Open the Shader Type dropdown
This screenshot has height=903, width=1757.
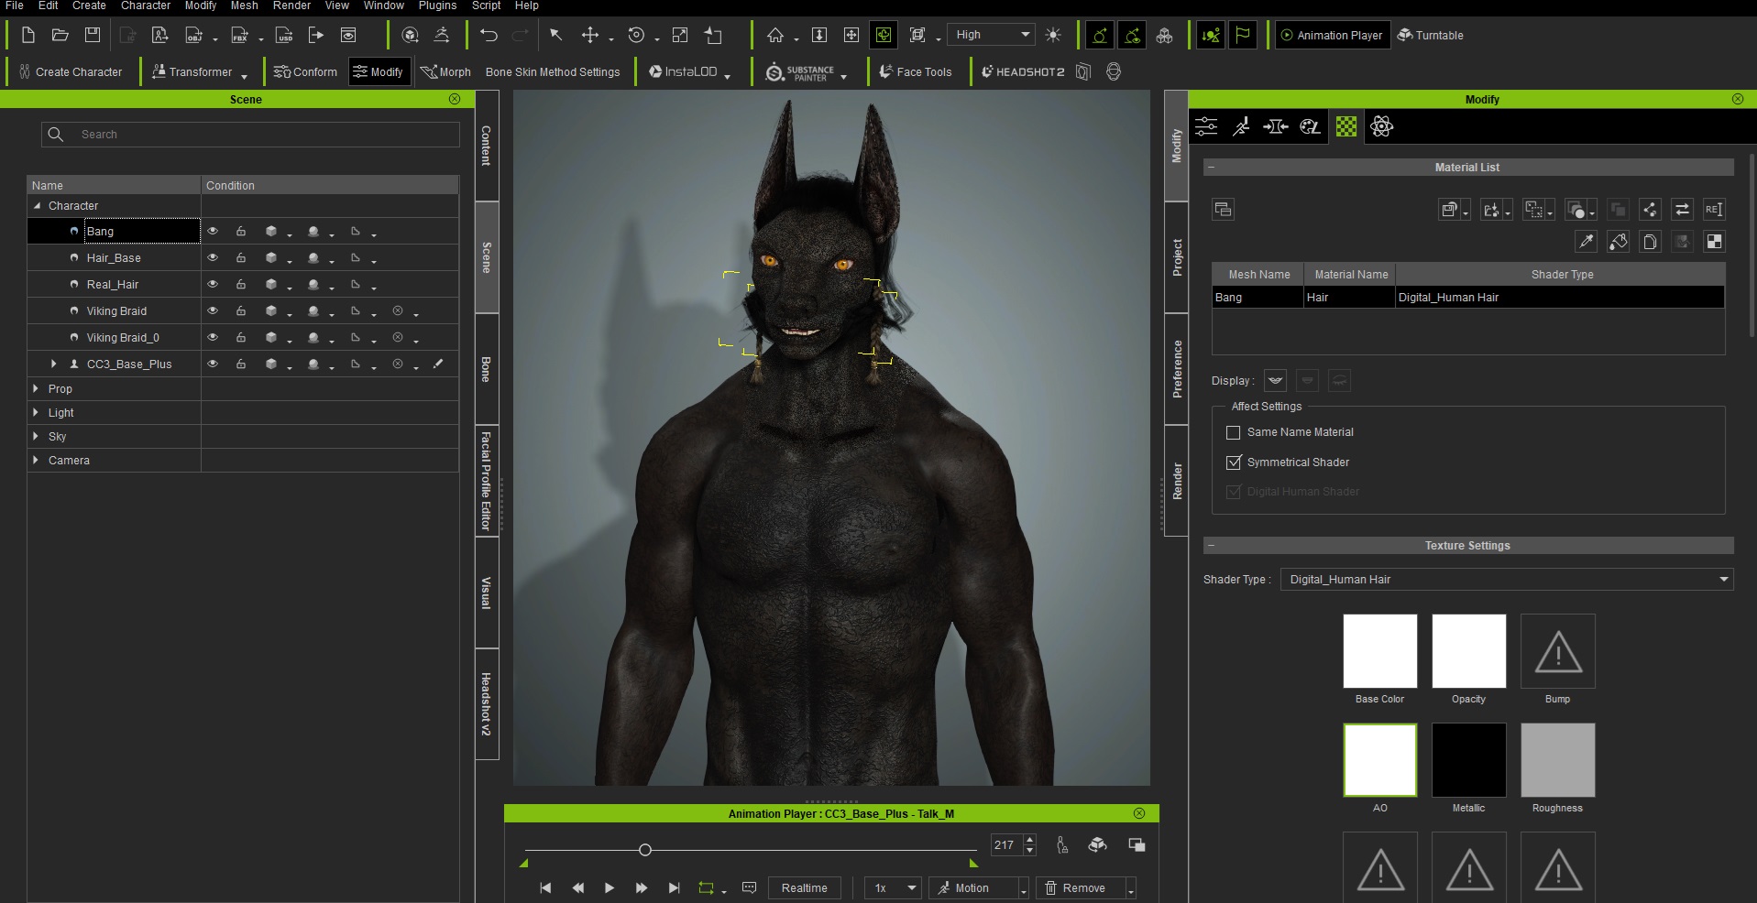tap(1506, 579)
